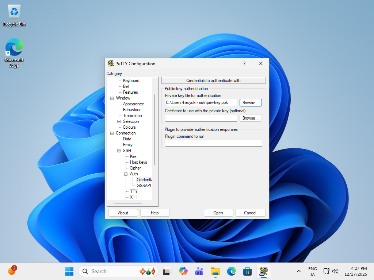
Task: Cancel the PuTTY configuration dialog
Action: [250, 213]
